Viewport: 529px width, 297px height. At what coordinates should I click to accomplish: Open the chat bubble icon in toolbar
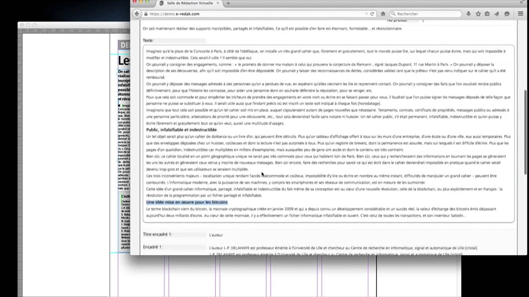[x=507, y=14]
